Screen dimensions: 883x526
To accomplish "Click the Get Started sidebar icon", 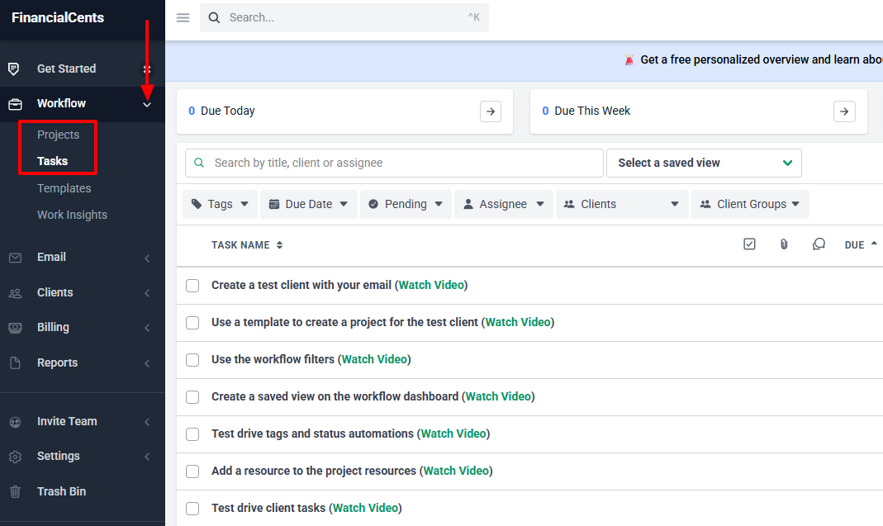I will pos(14,69).
